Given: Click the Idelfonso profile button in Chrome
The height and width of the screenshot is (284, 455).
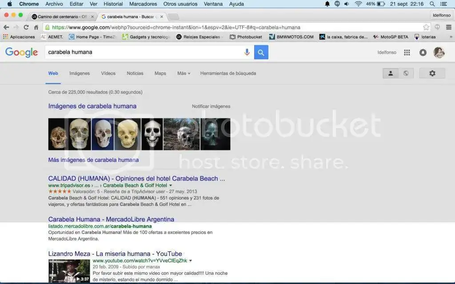Looking at the screenshot, I should pyautogui.click(x=442, y=16).
